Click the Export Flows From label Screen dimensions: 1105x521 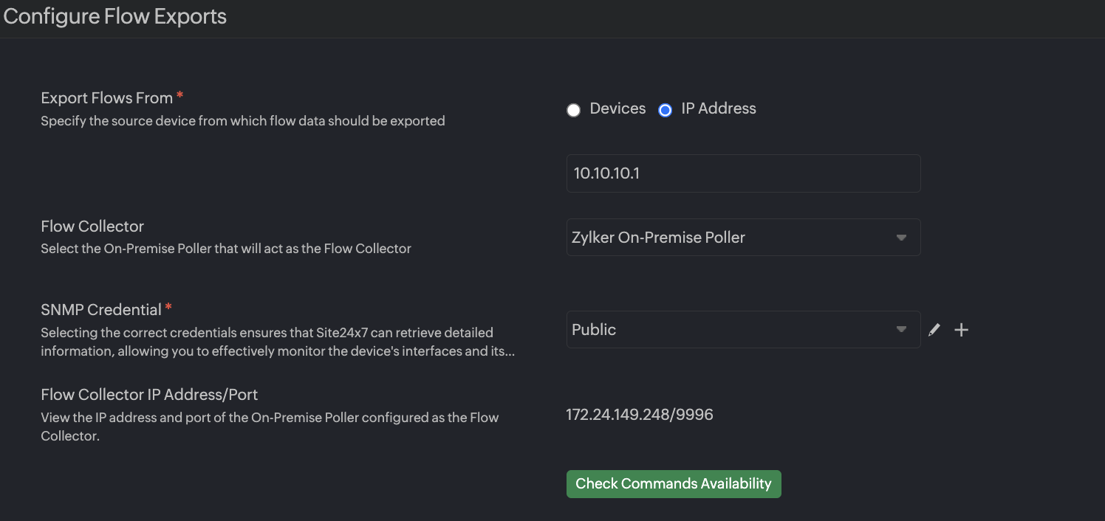pyautogui.click(x=107, y=98)
